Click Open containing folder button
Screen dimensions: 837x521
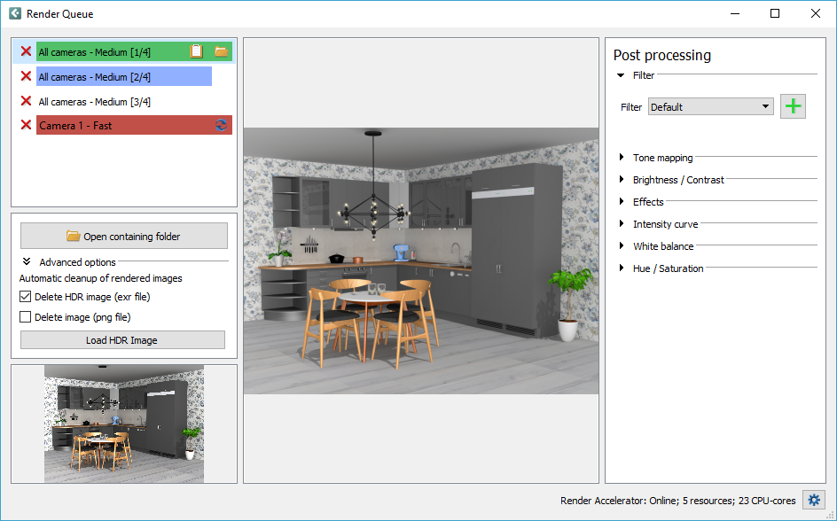coord(124,236)
